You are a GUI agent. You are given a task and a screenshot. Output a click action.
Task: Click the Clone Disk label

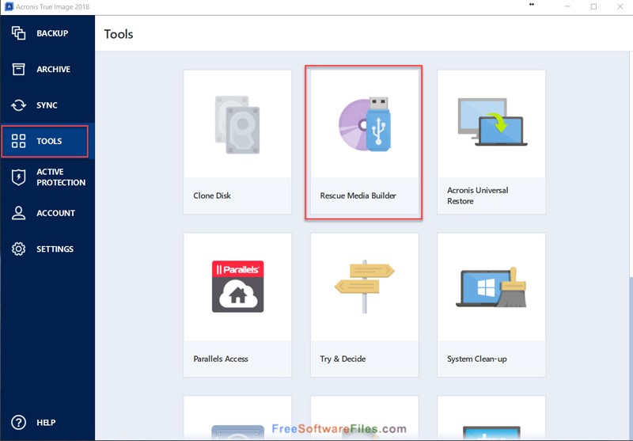click(x=212, y=196)
